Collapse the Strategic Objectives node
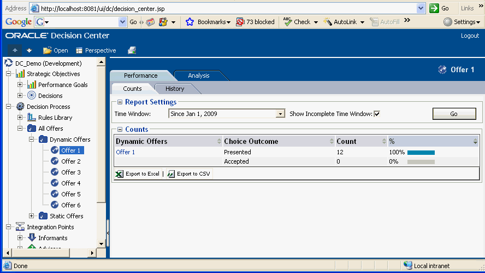The height and width of the screenshot is (273, 485). click(8, 74)
